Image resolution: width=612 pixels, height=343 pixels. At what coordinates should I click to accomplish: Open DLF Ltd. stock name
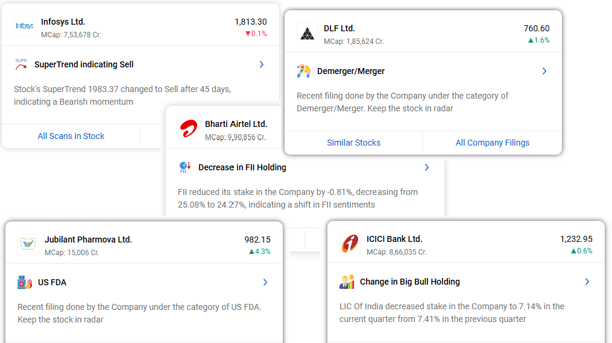339,28
